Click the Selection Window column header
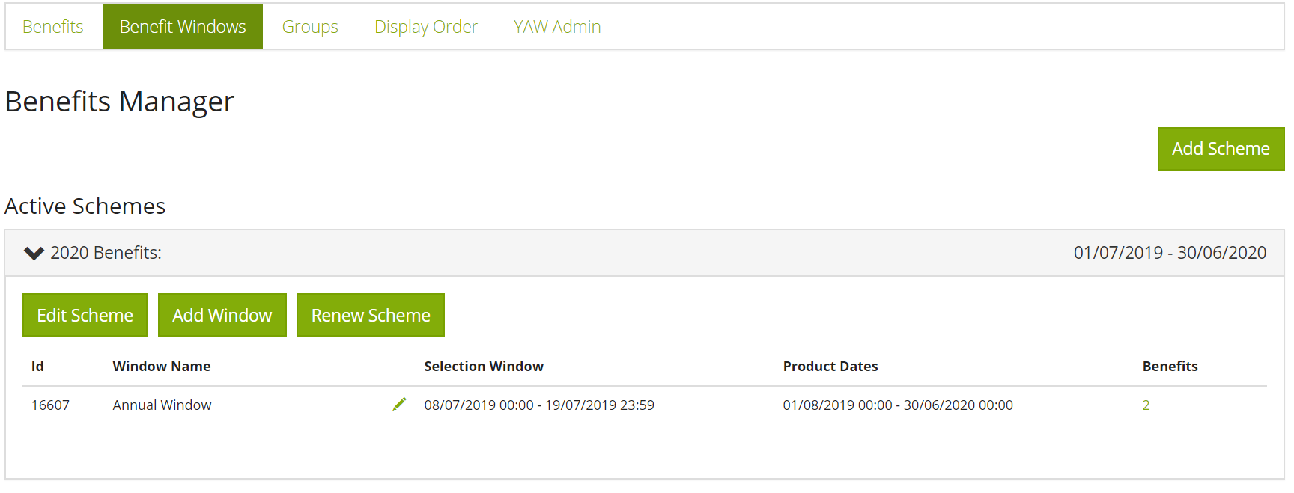The width and height of the screenshot is (1294, 493). pos(484,366)
